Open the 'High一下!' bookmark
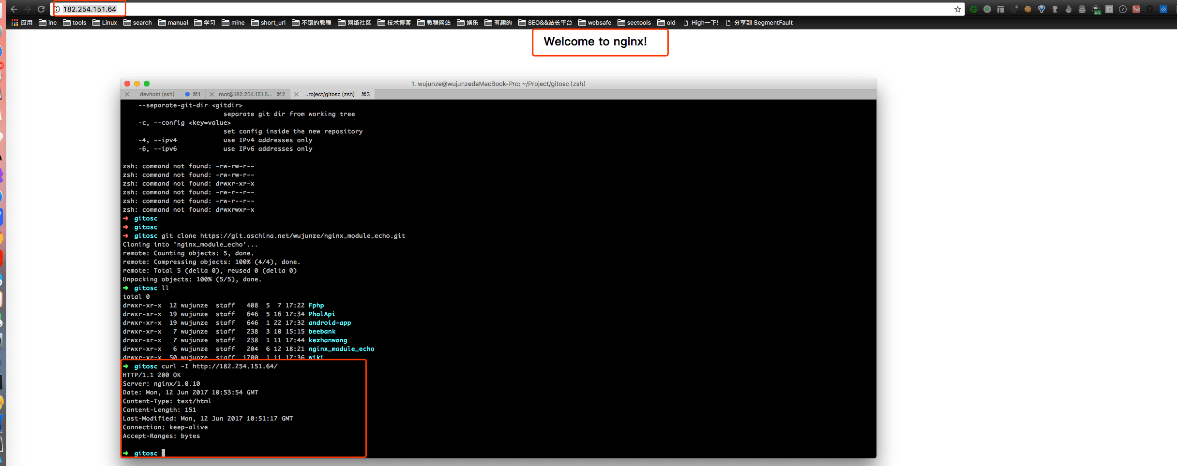This screenshot has width=1177, height=466. (701, 23)
